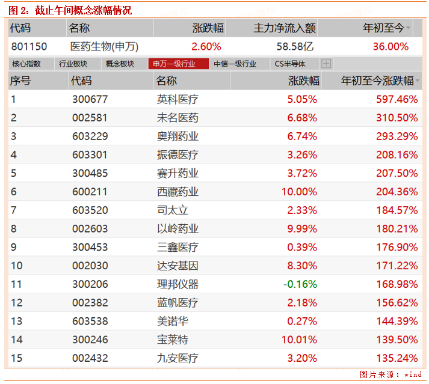
Task: Click the 36.00% year-to-date value
Action: (390, 47)
